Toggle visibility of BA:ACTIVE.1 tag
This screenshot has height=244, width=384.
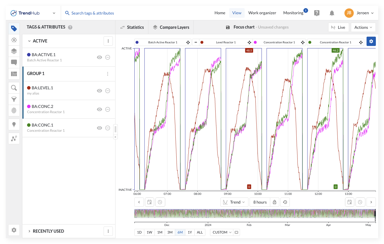99,57
